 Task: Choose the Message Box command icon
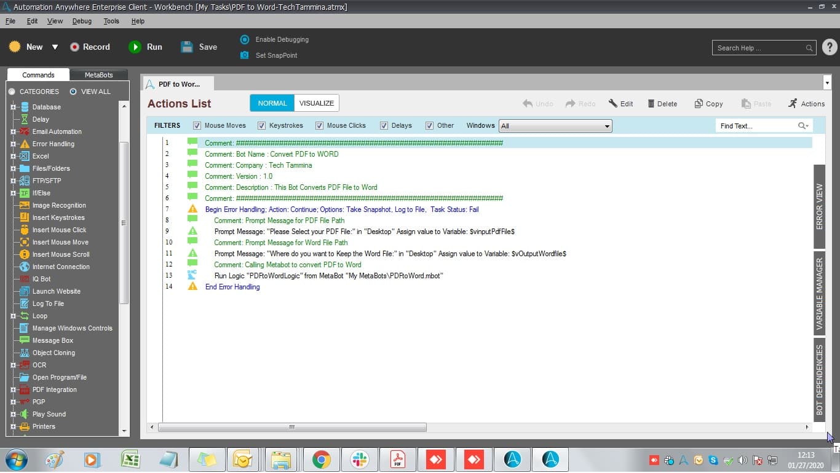25,340
